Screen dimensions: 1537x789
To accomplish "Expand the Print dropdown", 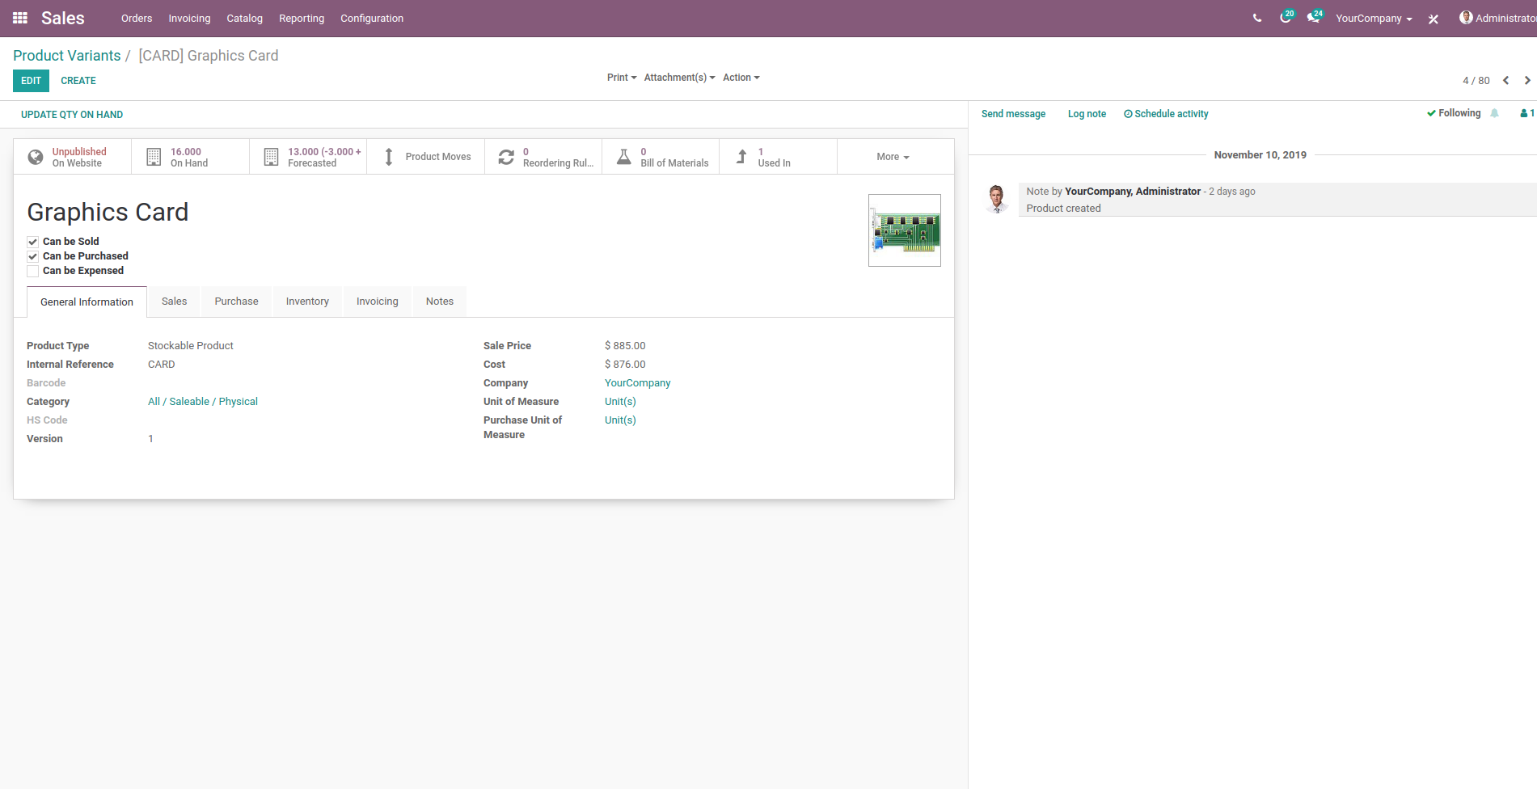I will click(x=621, y=77).
